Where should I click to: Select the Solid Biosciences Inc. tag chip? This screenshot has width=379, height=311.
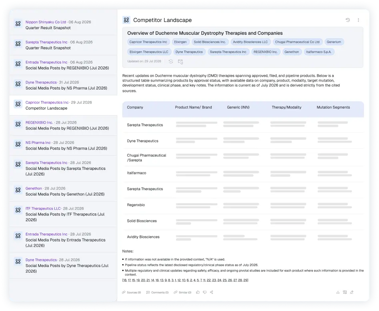click(210, 42)
